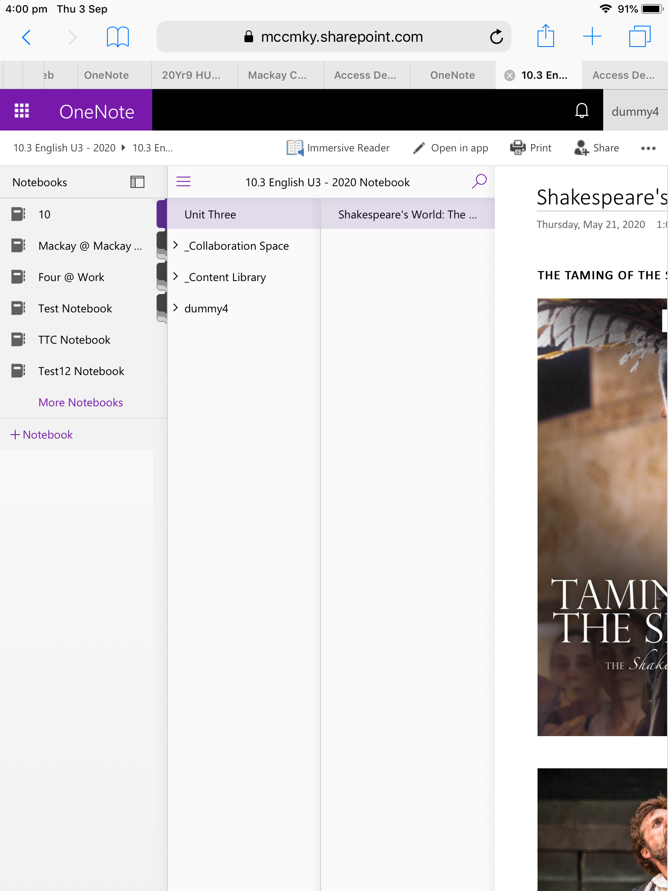This screenshot has width=668, height=891.
Task: Open Test Notebook
Action: click(75, 308)
